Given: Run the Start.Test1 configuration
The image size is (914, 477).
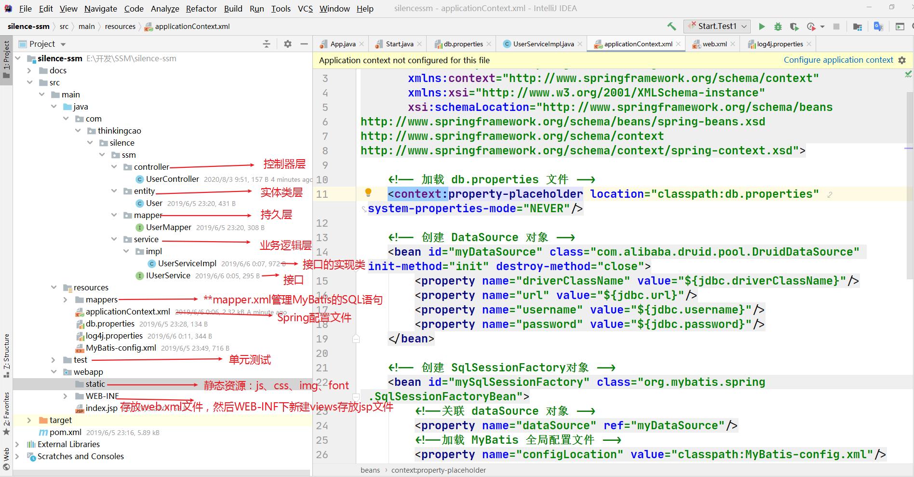Looking at the screenshot, I should click(x=762, y=26).
